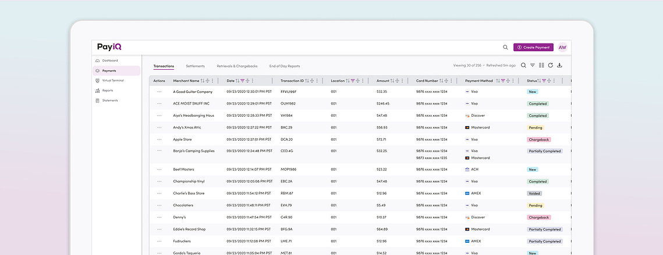Click the Virtual Terminal sidebar icon

[x=98, y=80]
